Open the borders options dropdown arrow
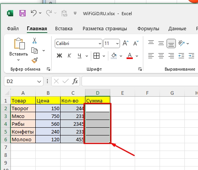The image size is (198, 170). point(104,56)
